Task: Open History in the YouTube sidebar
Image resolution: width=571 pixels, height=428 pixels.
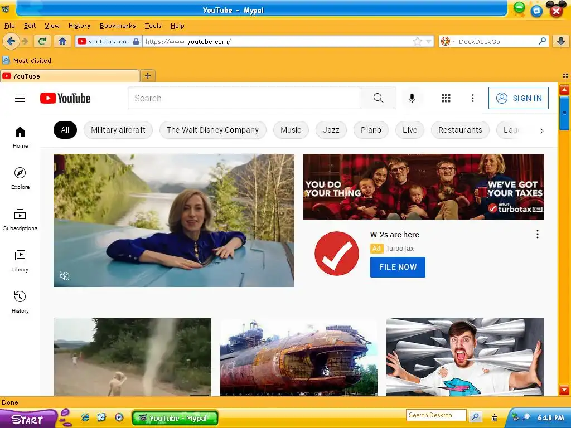Action: click(x=20, y=302)
